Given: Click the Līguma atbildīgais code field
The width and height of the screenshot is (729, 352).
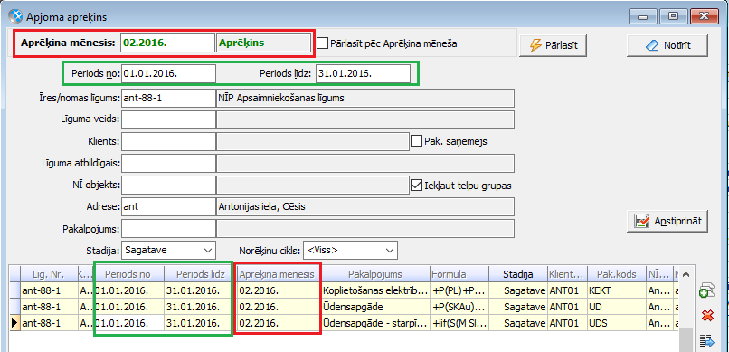Looking at the screenshot, I should click(168, 163).
